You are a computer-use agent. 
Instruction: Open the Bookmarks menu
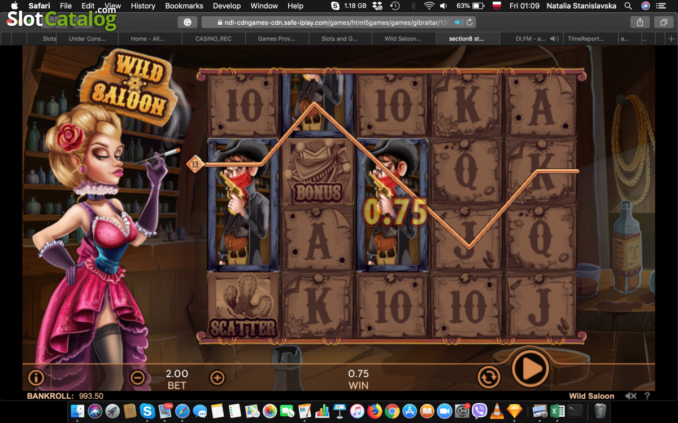click(x=184, y=6)
